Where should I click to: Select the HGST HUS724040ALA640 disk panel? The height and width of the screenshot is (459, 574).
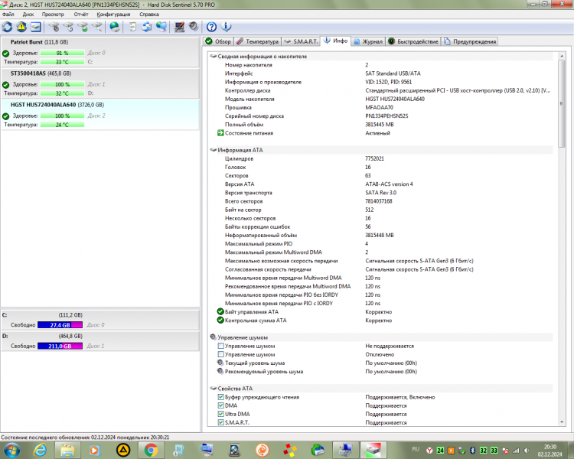coord(100,115)
